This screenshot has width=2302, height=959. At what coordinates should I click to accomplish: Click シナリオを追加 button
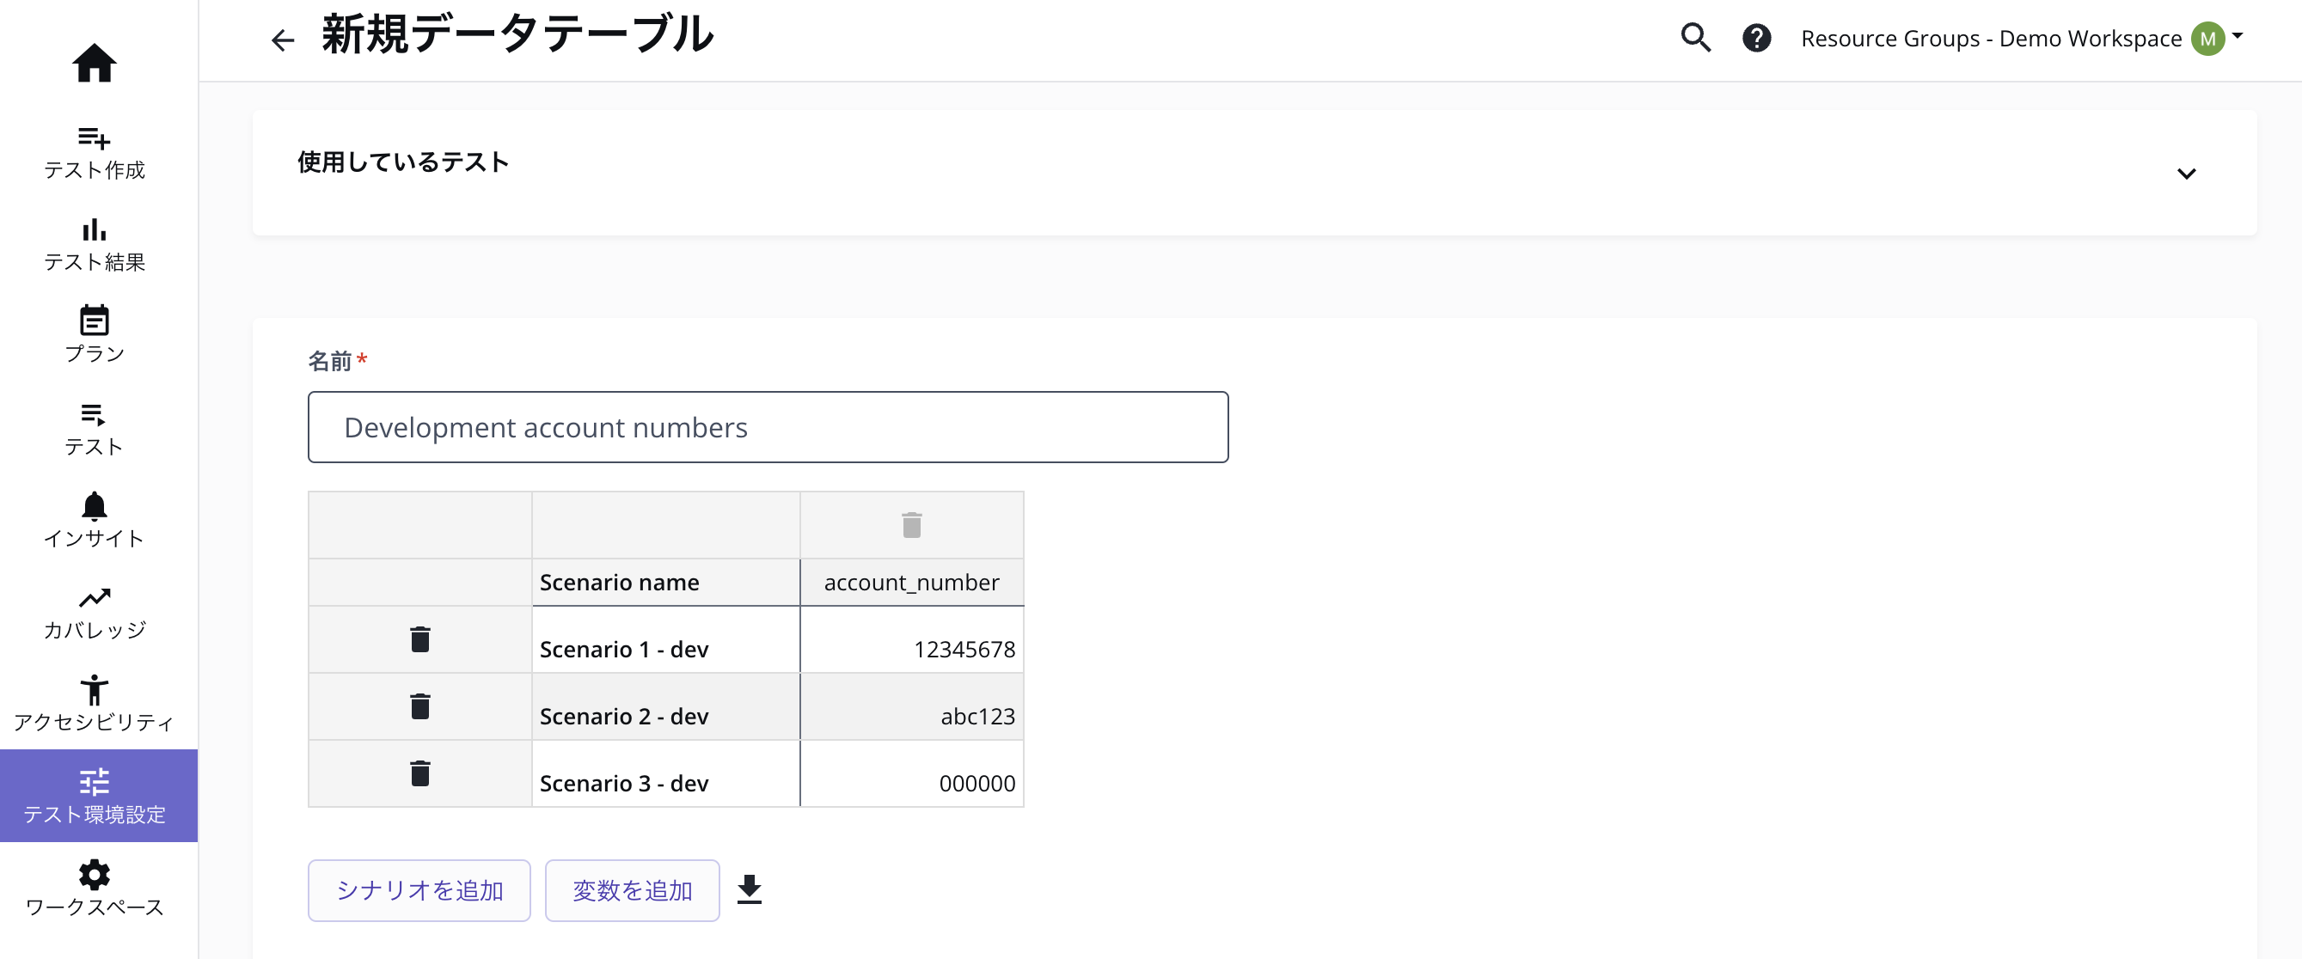click(x=419, y=890)
